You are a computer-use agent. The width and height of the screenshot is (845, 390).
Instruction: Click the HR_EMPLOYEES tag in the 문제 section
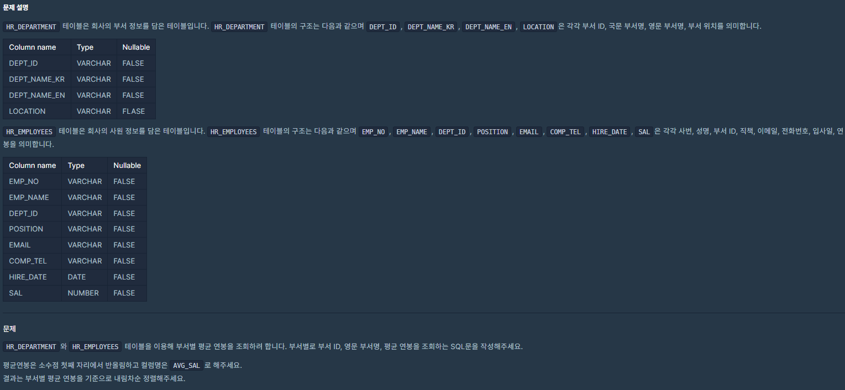pos(95,347)
